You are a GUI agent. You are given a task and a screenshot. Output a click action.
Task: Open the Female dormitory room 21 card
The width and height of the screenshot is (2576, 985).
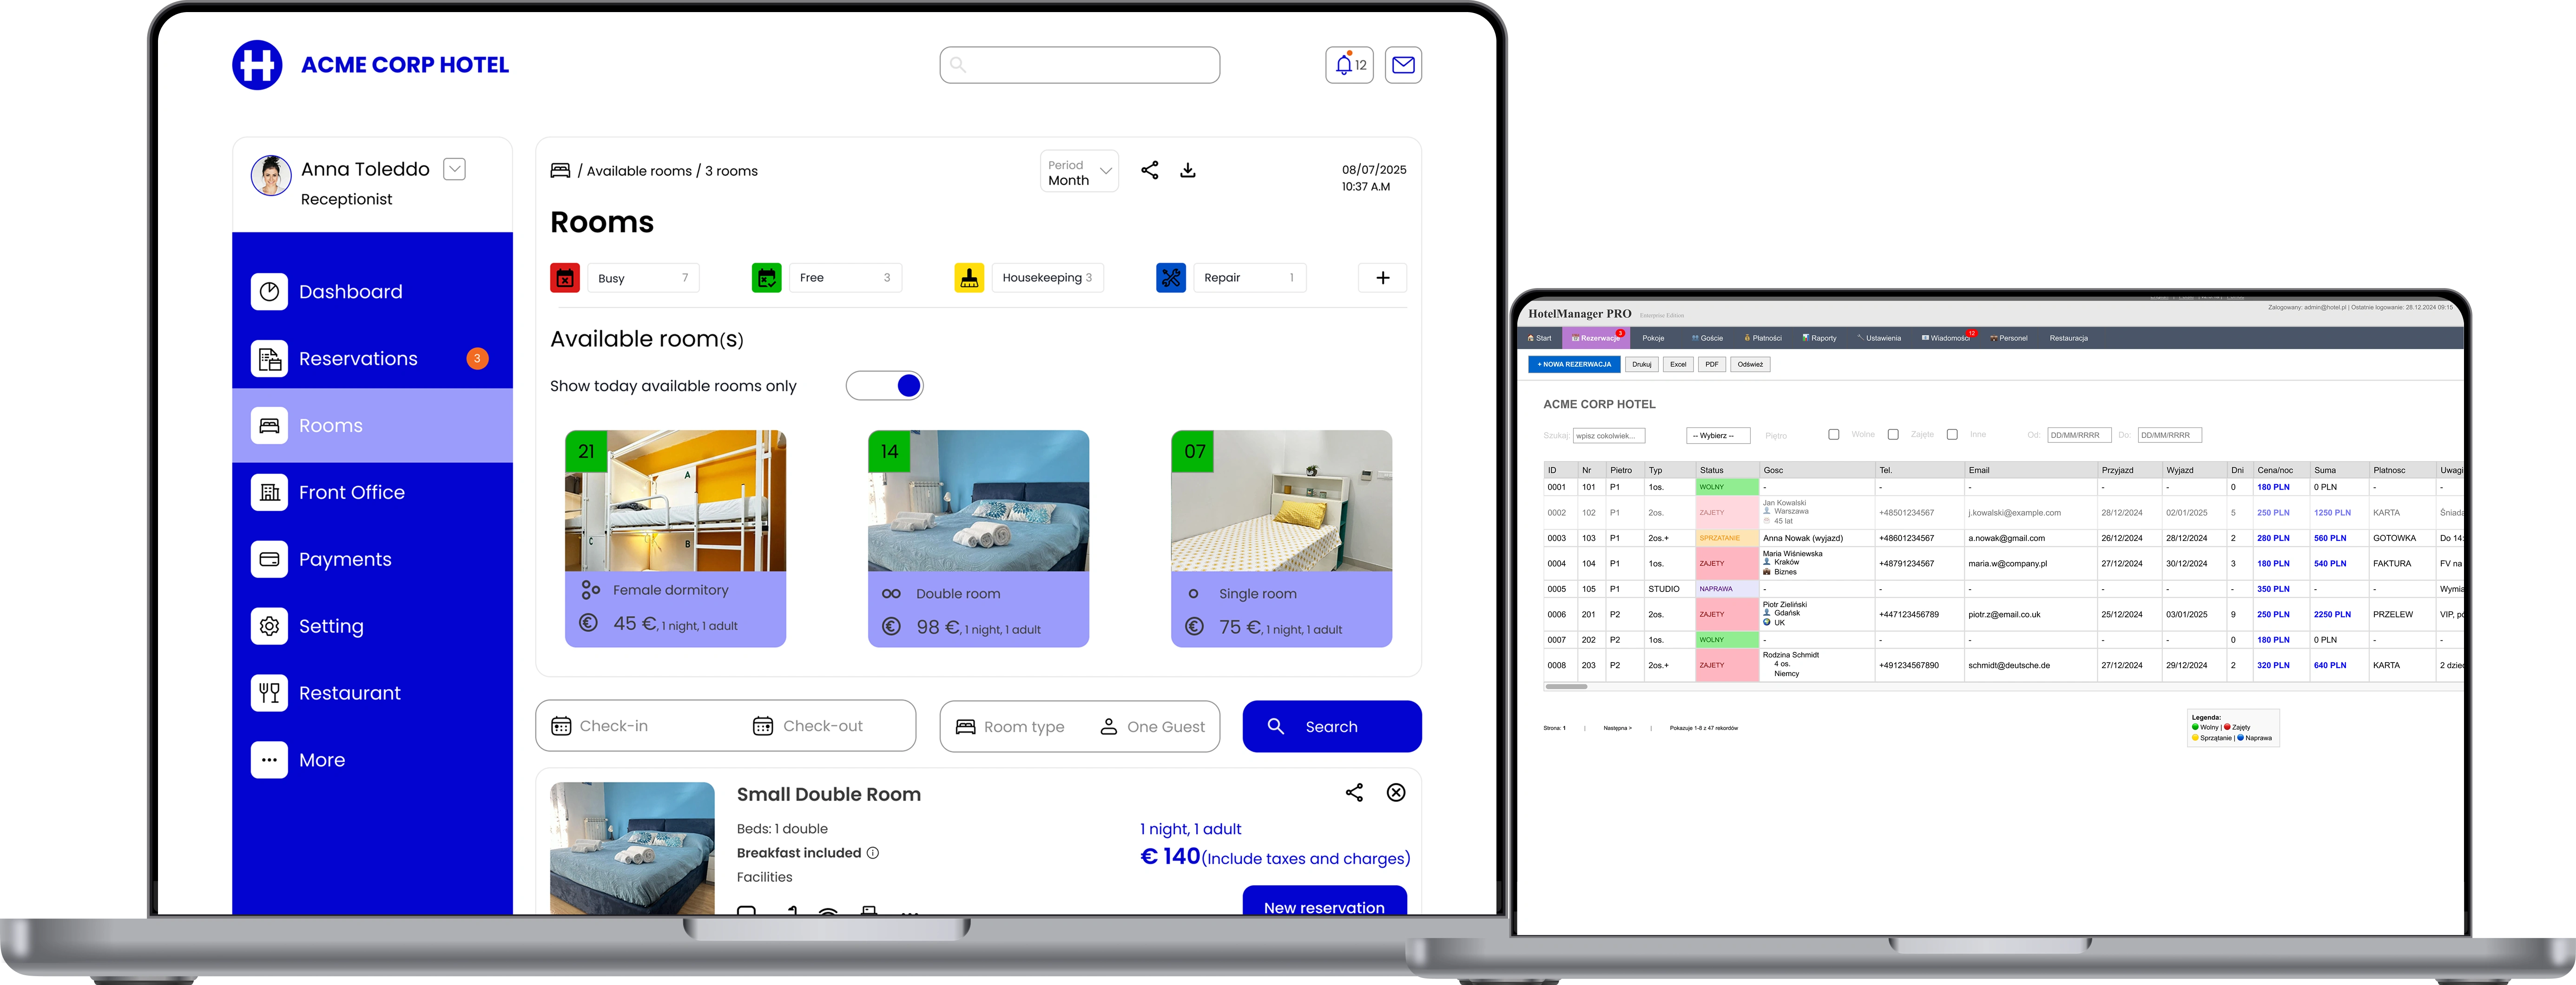point(675,538)
